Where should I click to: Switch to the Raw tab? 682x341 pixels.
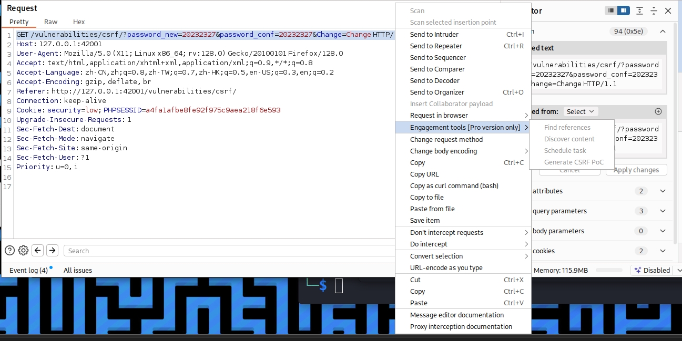[51, 22]
